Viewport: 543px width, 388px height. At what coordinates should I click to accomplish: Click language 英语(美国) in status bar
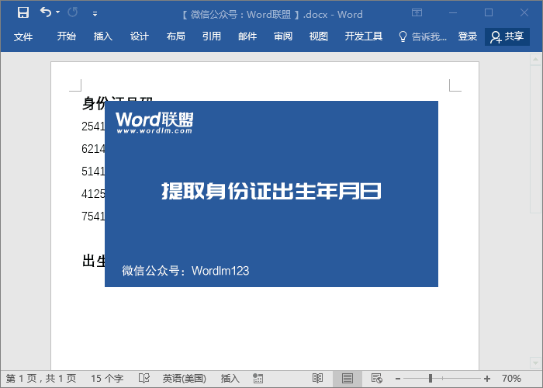click(x=185, y=379)
